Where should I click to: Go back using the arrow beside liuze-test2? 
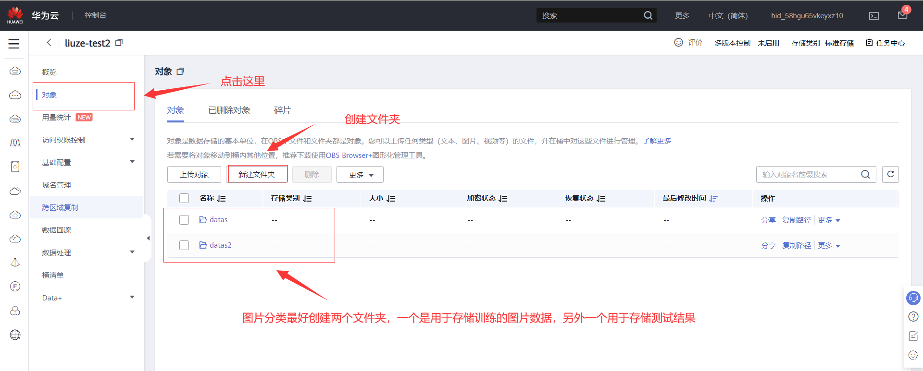coord(49,43)
